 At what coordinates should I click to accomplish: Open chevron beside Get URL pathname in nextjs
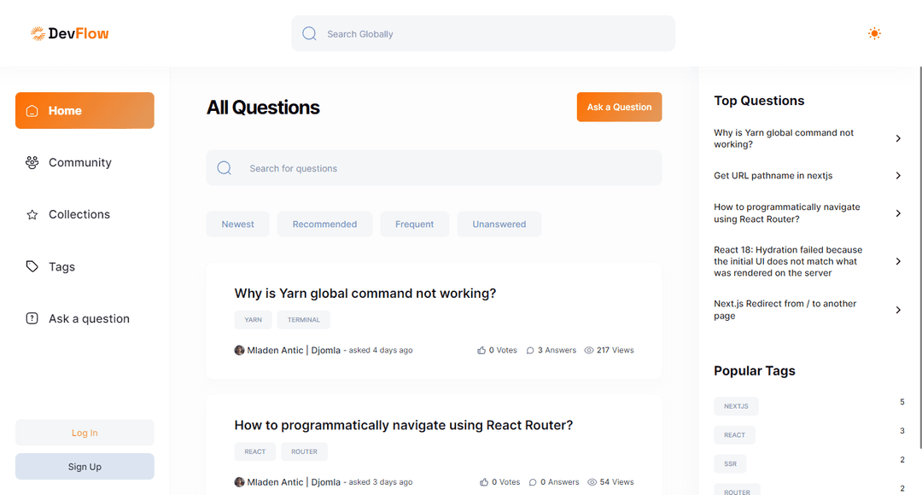[x=898, y=176]
